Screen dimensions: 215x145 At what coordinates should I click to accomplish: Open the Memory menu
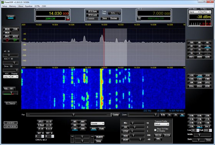13,6
